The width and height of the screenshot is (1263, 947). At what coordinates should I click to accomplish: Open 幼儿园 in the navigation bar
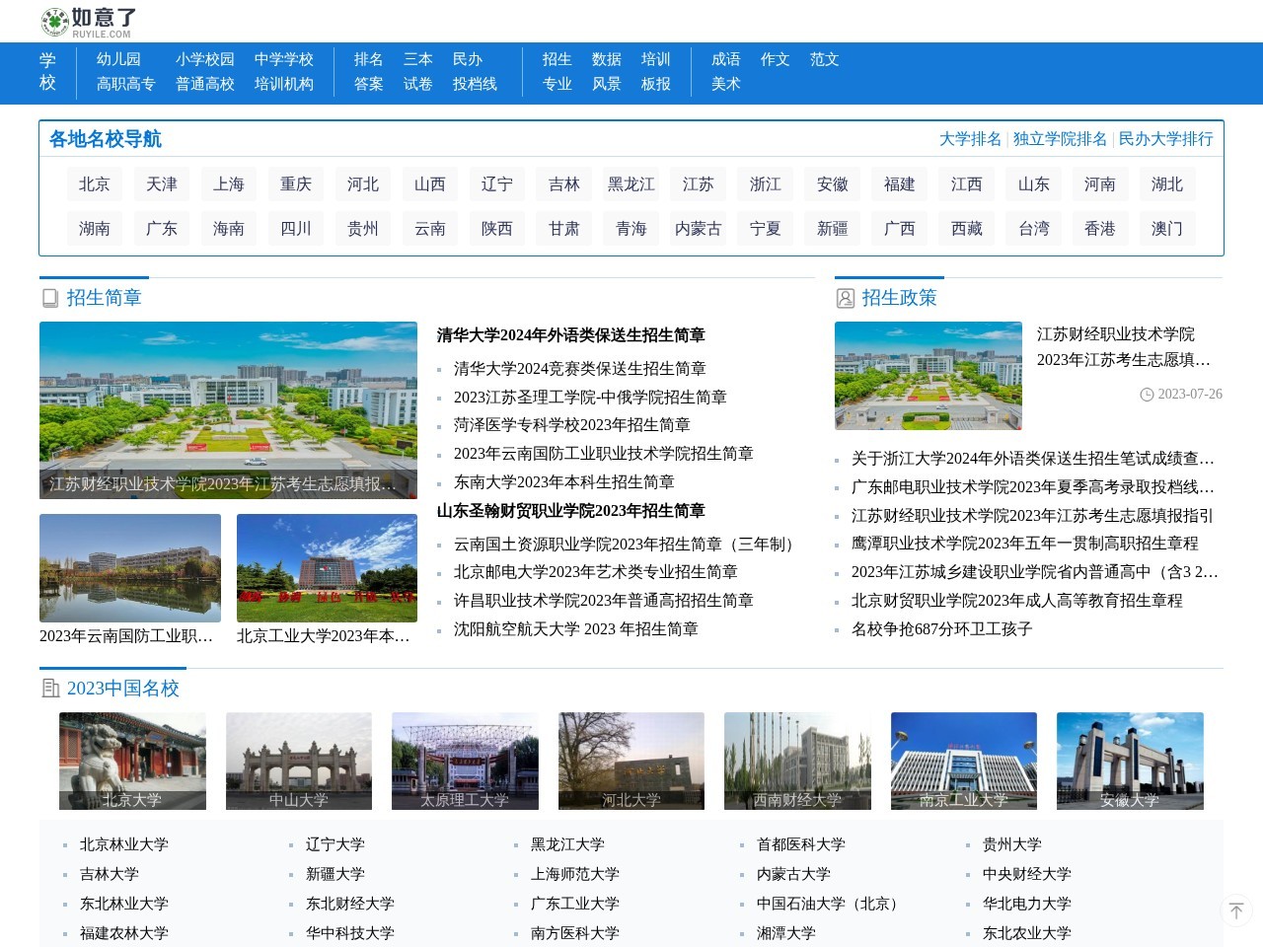point(118,59)
